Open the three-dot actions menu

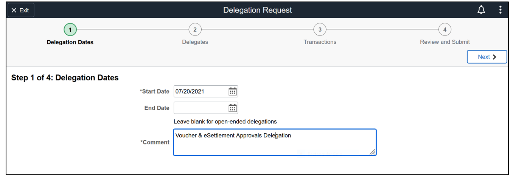[x=500, y=10]
